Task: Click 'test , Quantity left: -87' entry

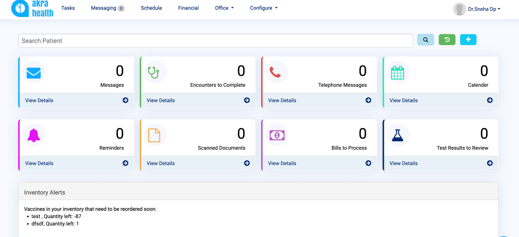Action: pyautogui.click(x=56, y=217)
